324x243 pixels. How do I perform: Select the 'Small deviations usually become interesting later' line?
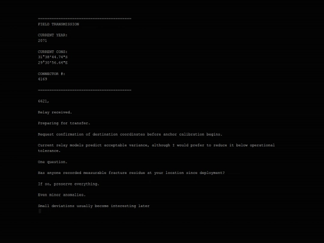tap(94, 206)
